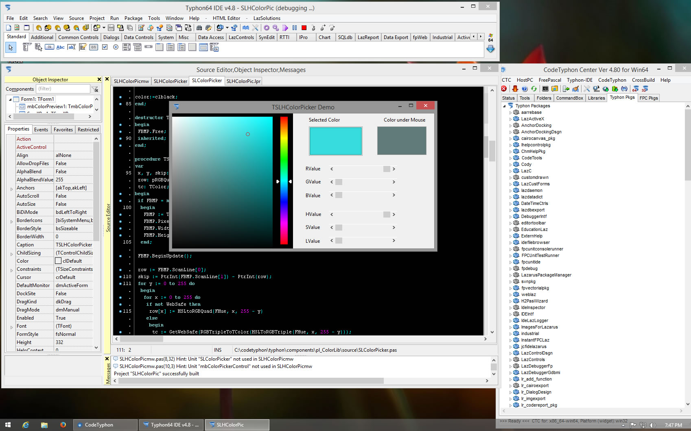The width and height of the screenshot is (691, 431).
Task: Expand the Anchors property
Action: click(11, 189)
